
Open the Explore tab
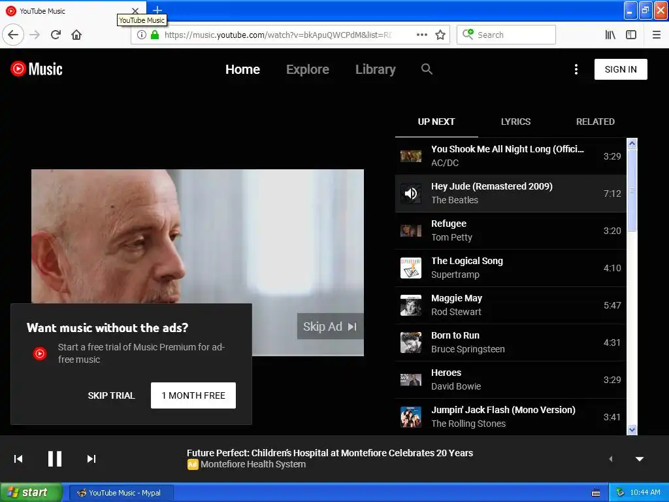pos(308,69)
